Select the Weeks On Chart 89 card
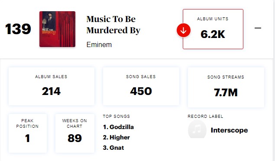 coord(75,133)
